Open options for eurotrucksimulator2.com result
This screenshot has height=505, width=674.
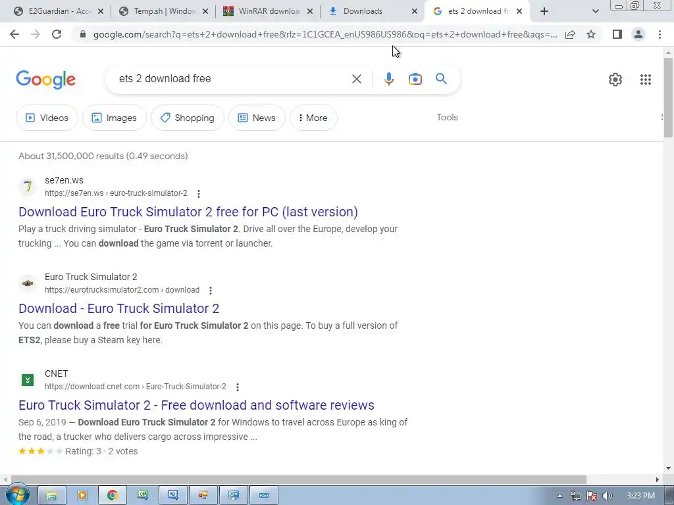(x=211, y=290)
